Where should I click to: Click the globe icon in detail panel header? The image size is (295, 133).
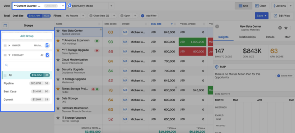[280, 28]
